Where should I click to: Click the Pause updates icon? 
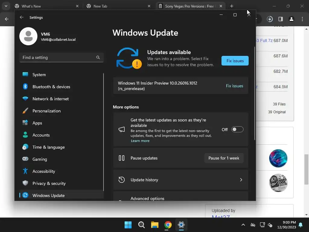[x=122, y=158]
